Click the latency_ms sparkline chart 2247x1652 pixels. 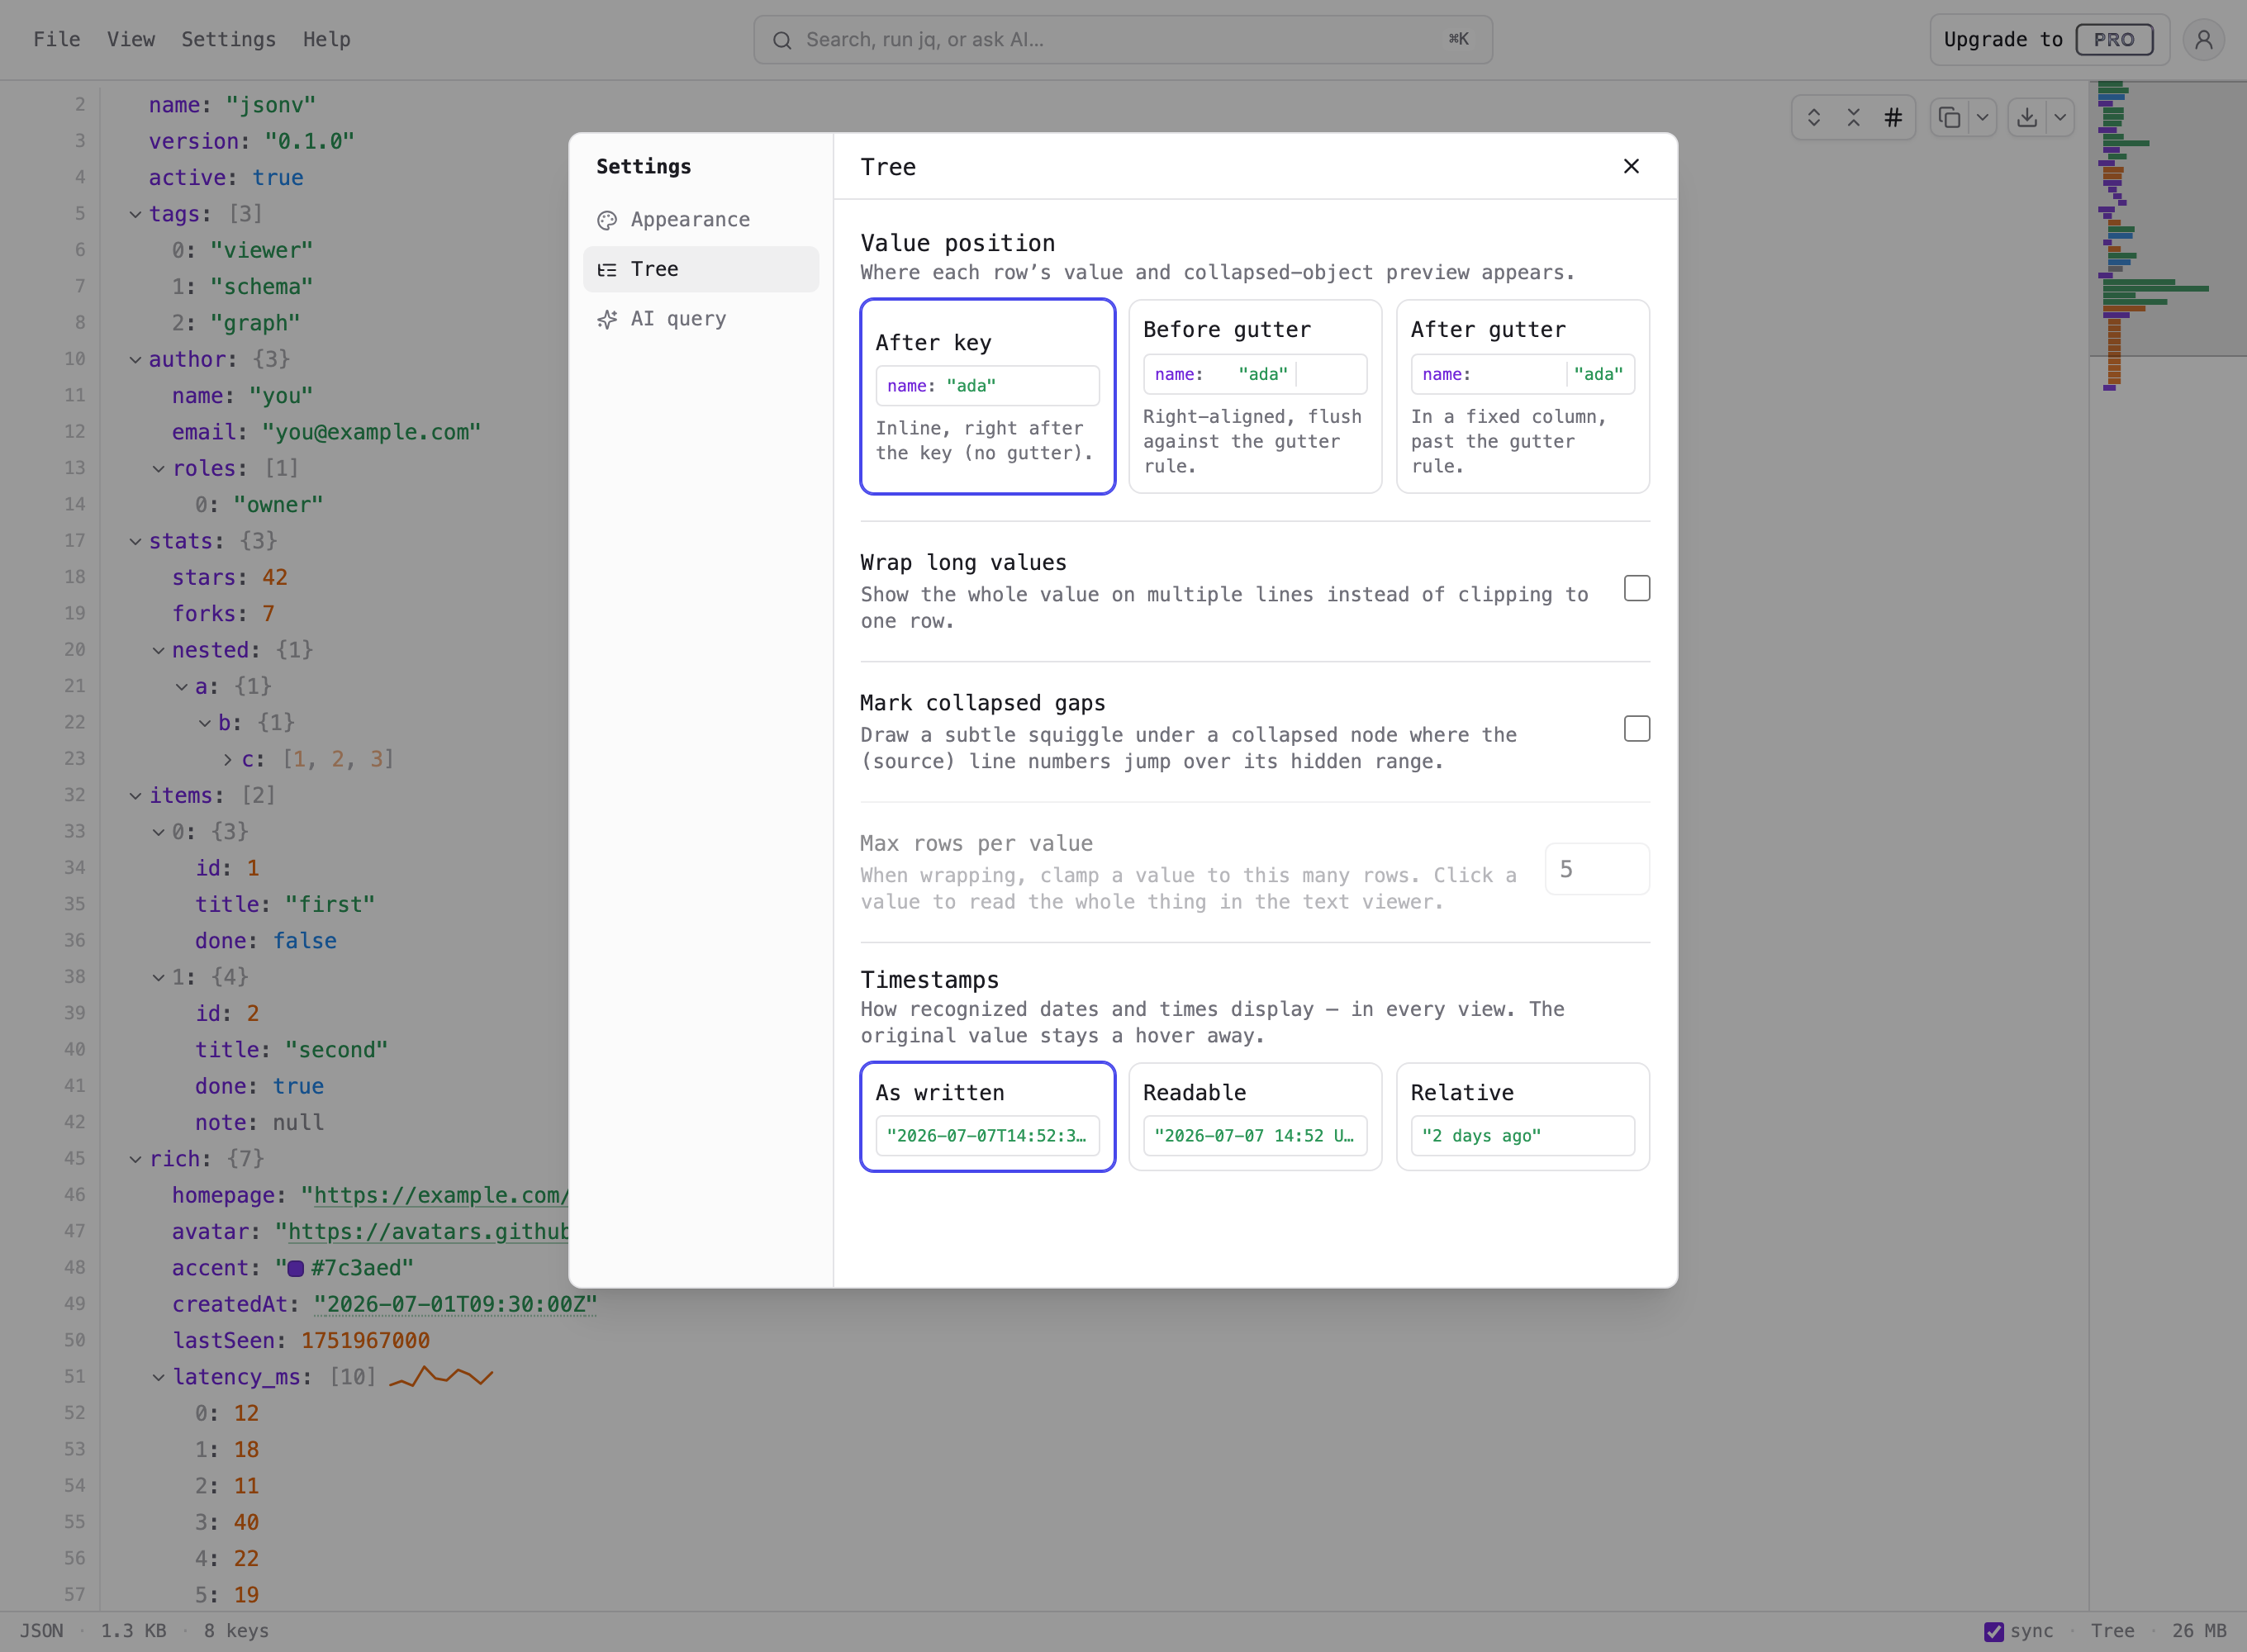point(441,1377)
